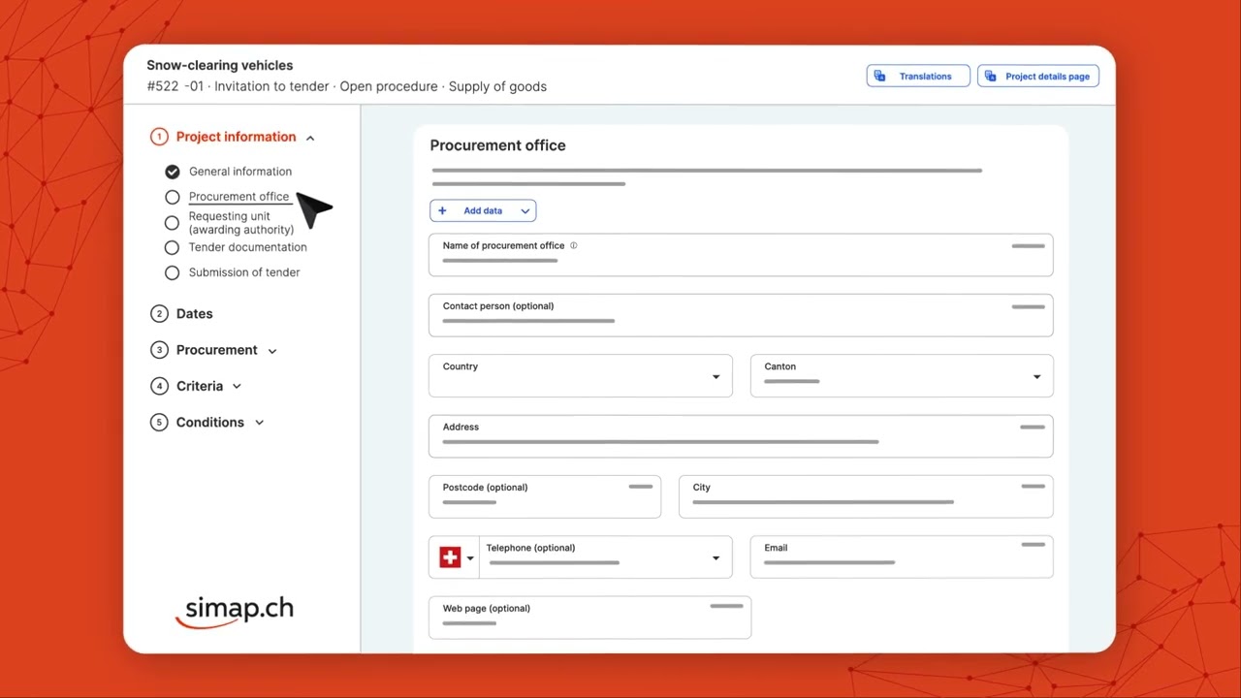Select the checked General information circle
Screen dimensions: 1241x698
pyautogui.click(x=173, y=172)
